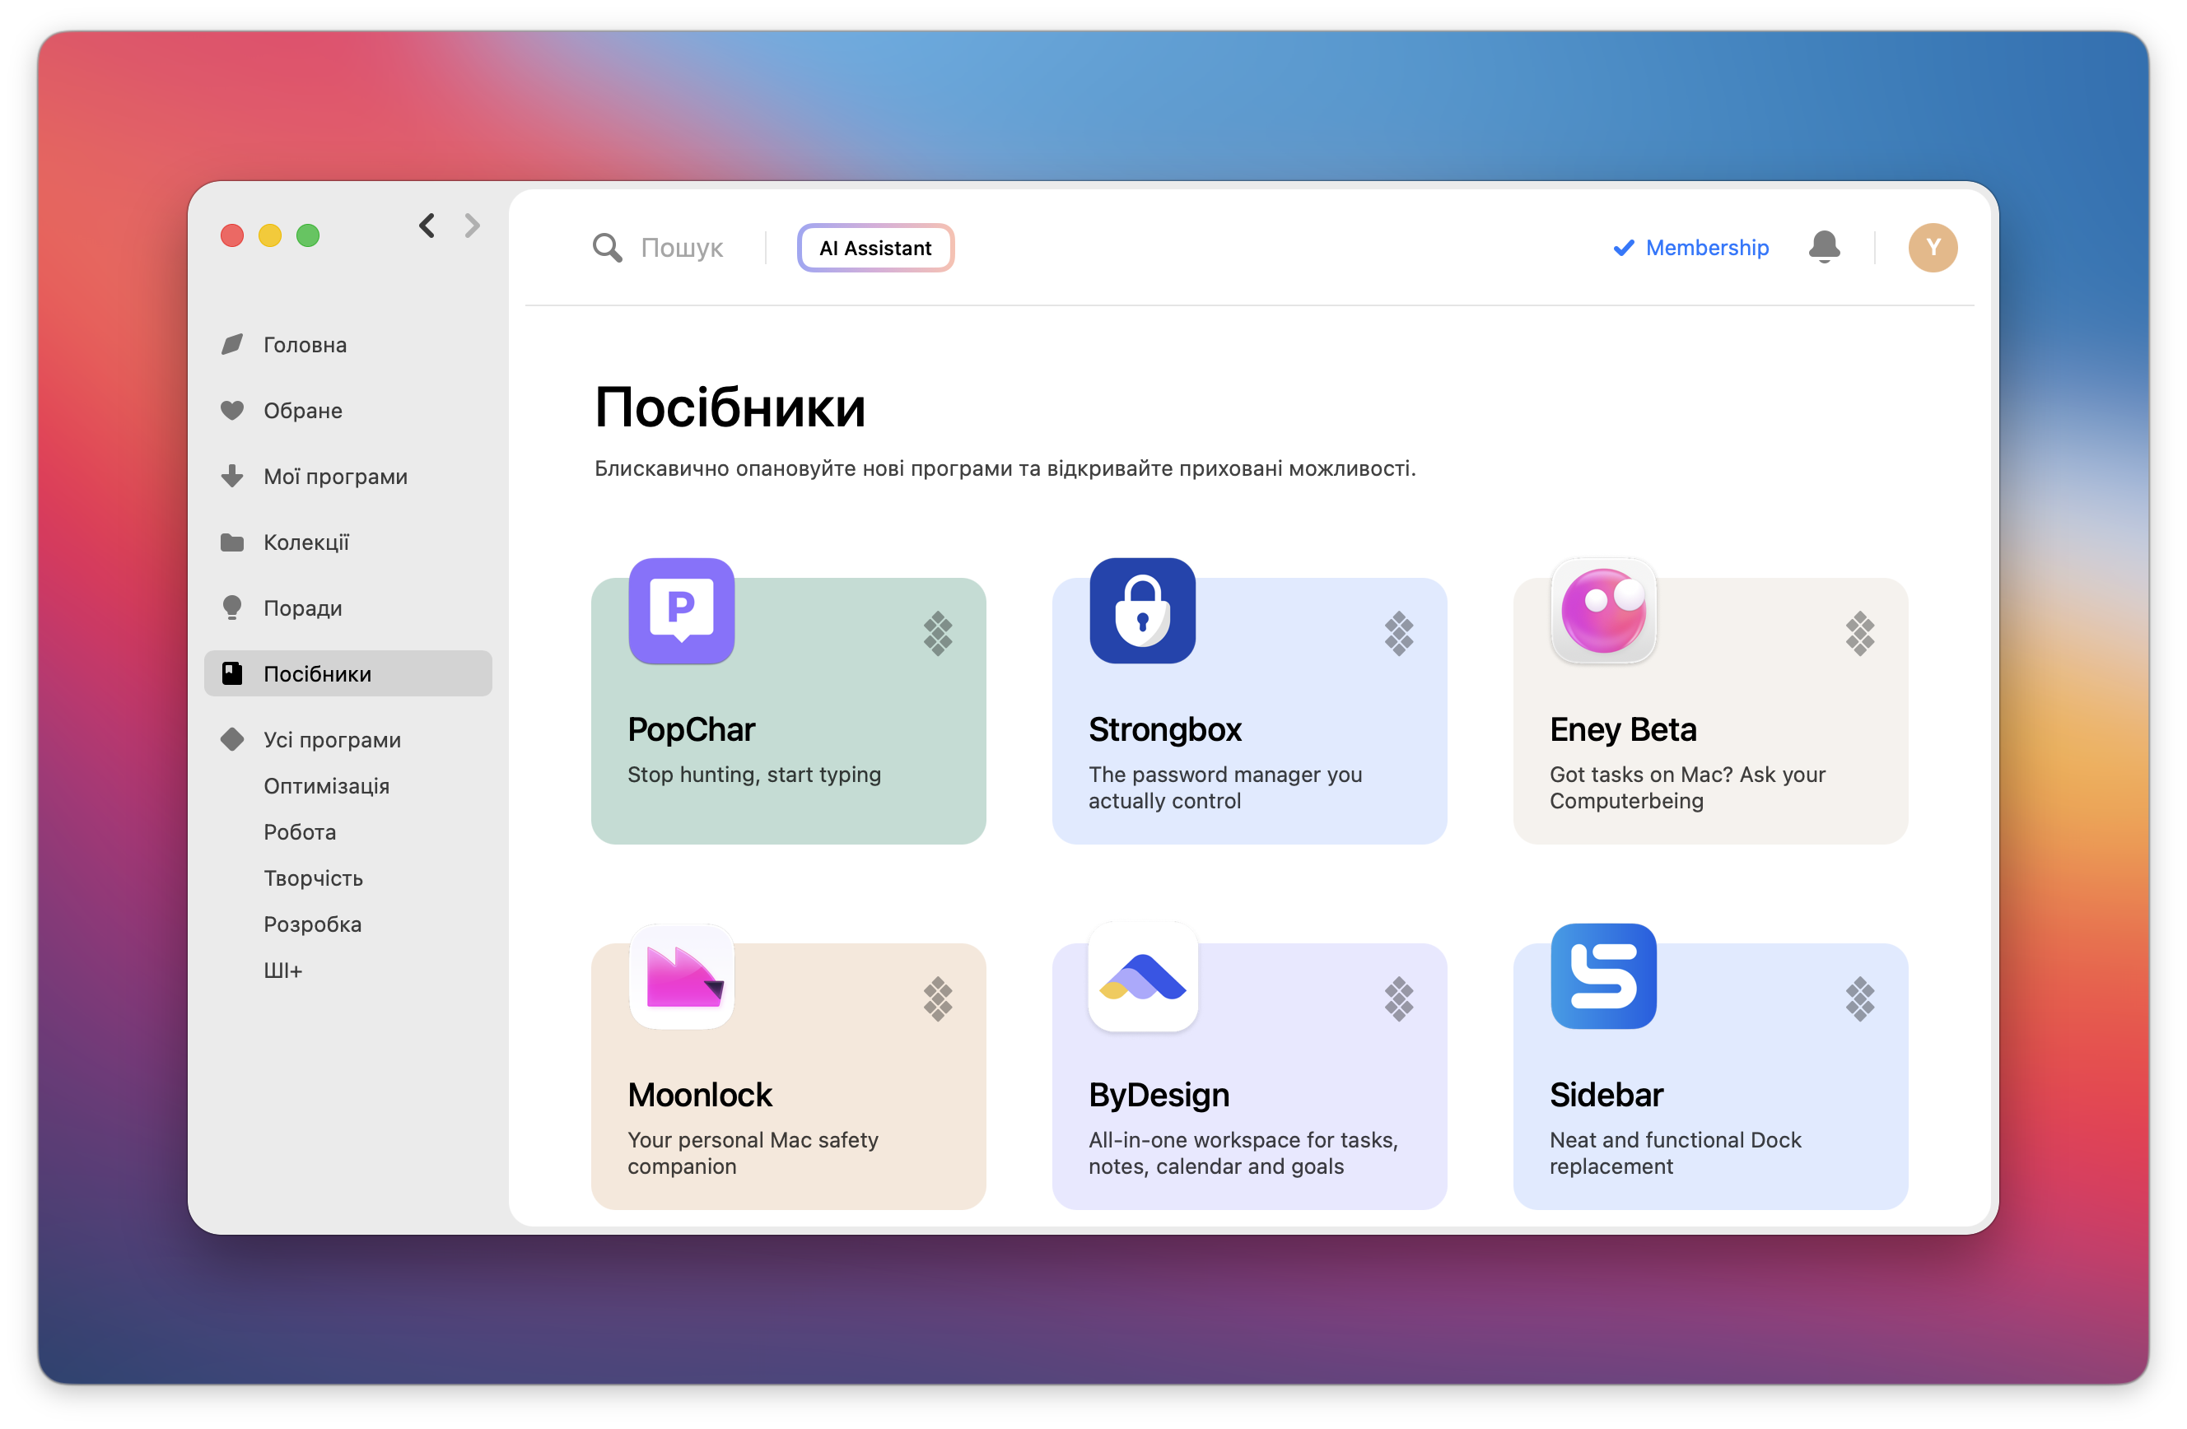Open the Eney Beta guide title
The image size is (2187, 1429).
(1623, 729)
